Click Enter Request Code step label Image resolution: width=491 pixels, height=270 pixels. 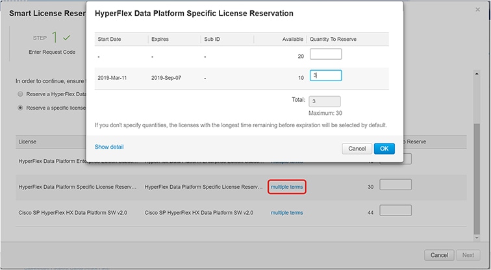point(52,52)
